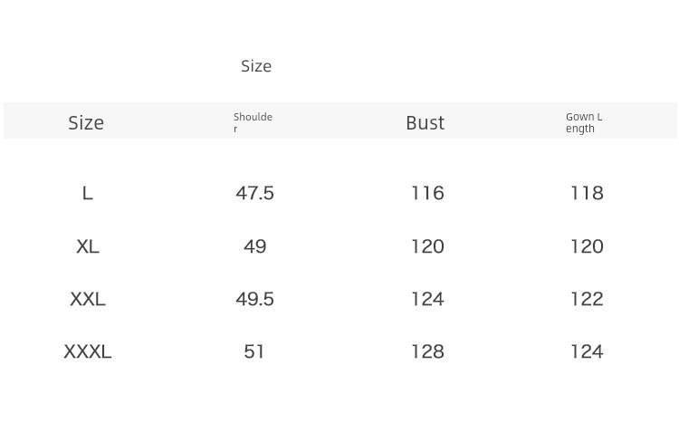
Task: Click gown length 124 in XXXL row
Action: pyautogui.click(x=587, y=351)
